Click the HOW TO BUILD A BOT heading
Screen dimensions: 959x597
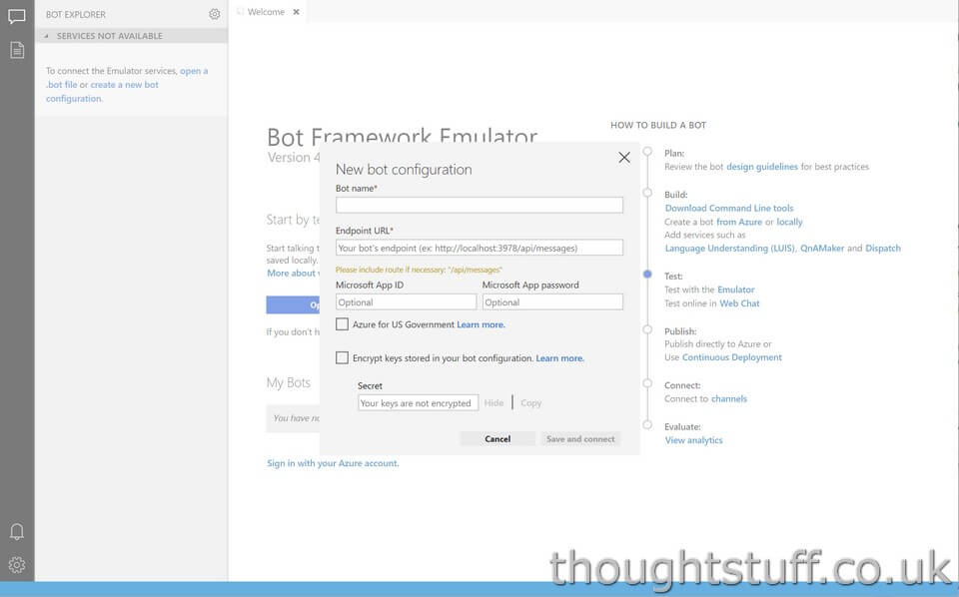pos(658,125)
